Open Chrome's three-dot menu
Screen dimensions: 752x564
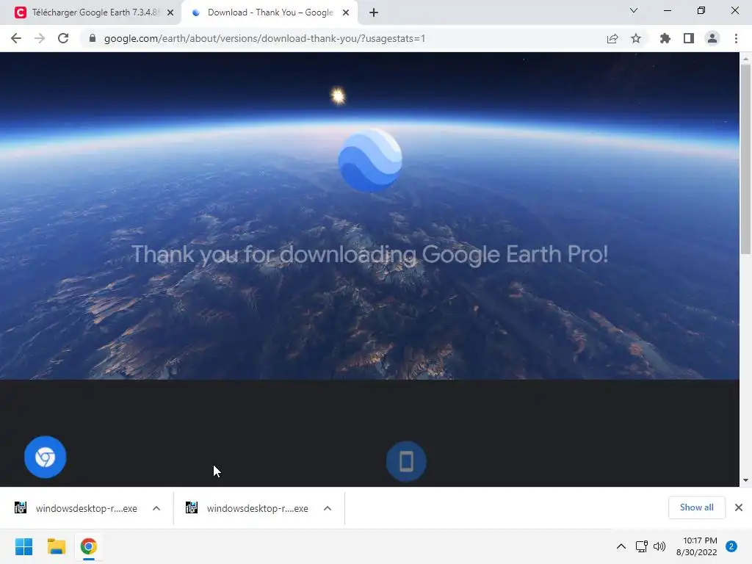[x=736, y=38]
